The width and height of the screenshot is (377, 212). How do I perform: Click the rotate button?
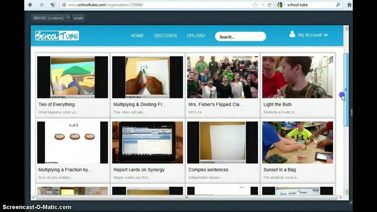tap(78, 18)
